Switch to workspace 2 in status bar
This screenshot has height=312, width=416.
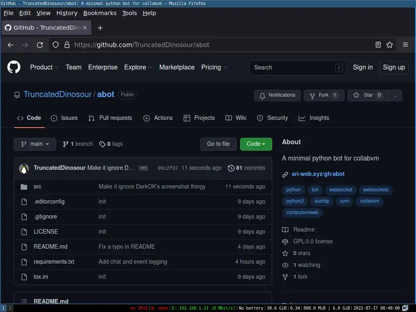click(x=10, y=308)
